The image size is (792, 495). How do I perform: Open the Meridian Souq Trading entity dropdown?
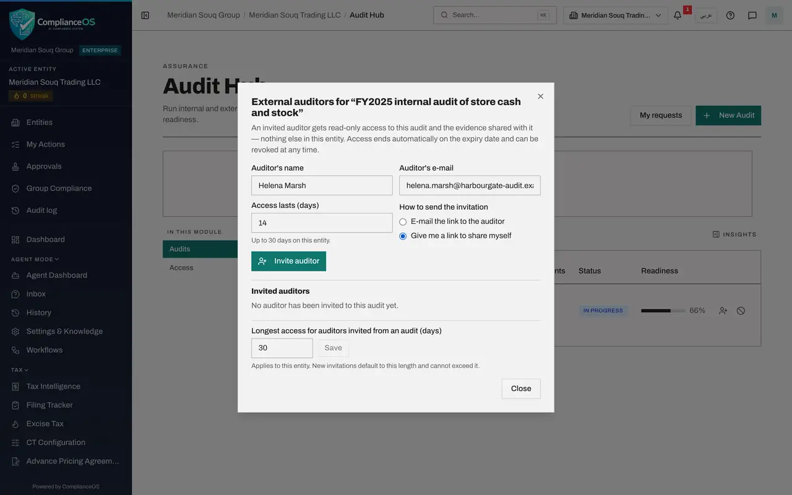tap(616, 15)
